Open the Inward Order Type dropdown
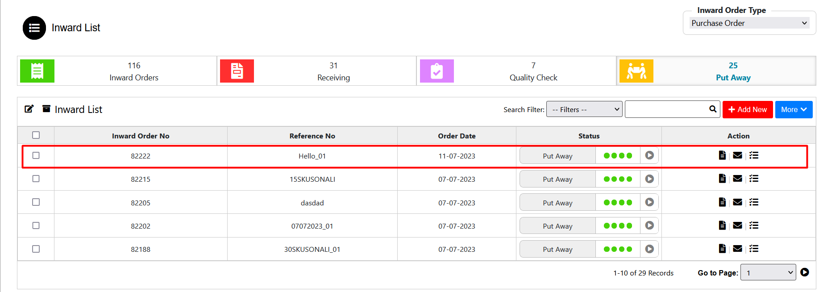The image size is (819, 292). (x=749, y=23)
